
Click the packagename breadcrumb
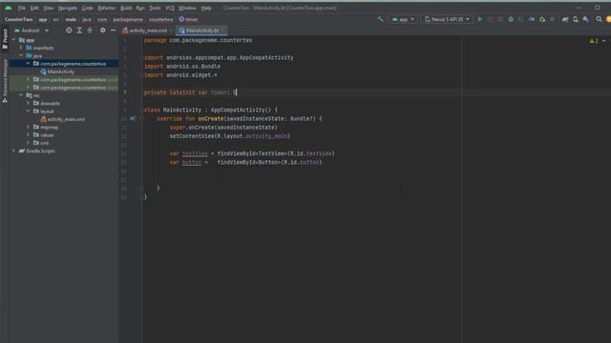click(128, 19)
